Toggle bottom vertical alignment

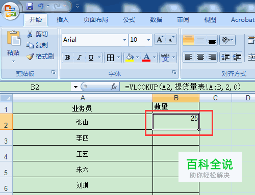[x=212, y=40]
